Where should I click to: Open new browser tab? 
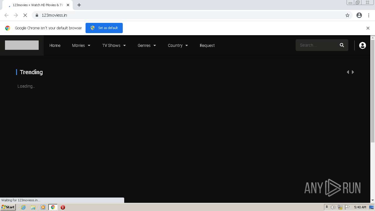pos(79,5)
